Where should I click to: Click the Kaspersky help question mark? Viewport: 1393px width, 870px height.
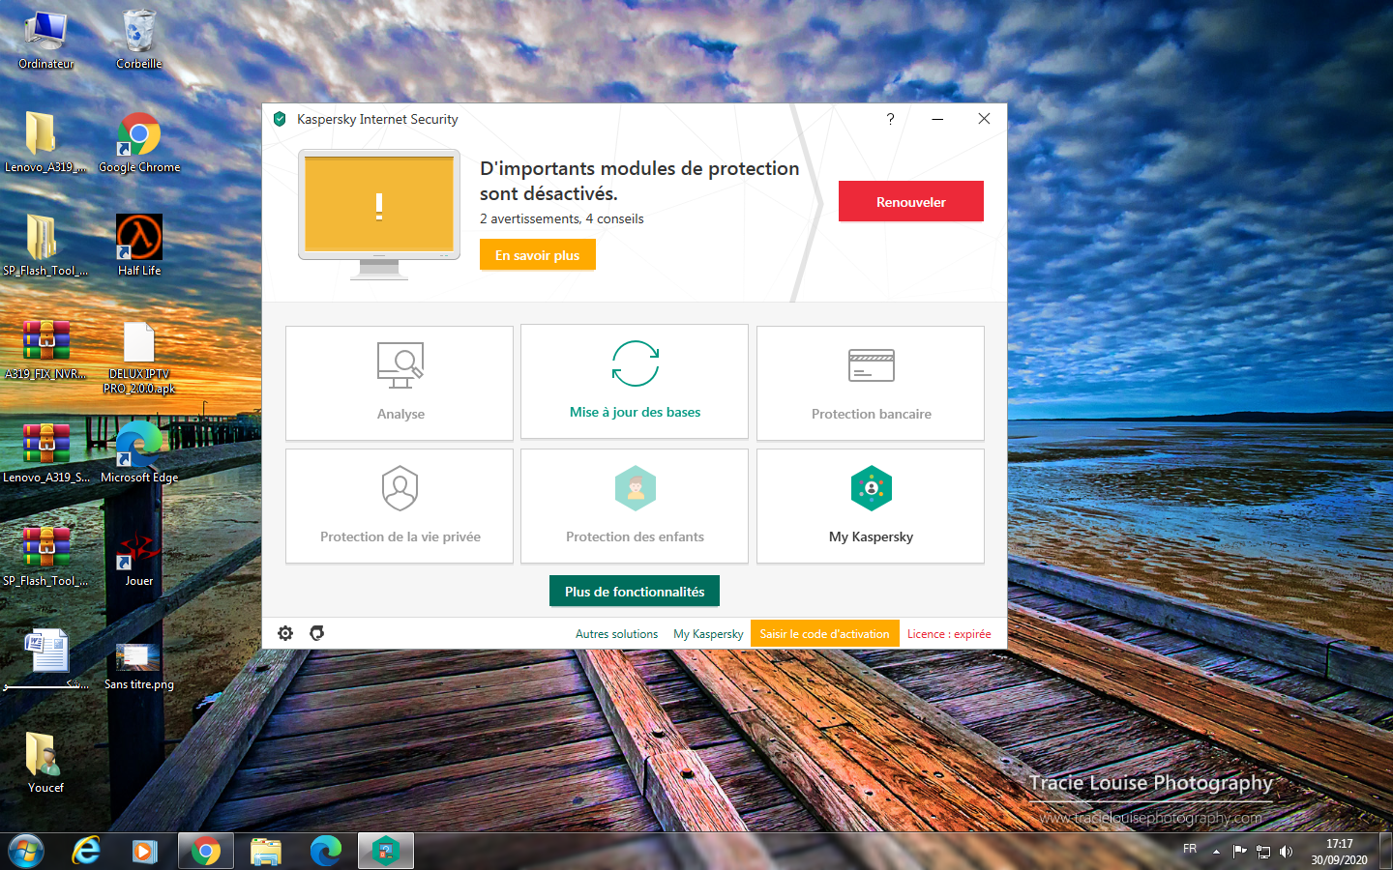[x=890, y=119]
